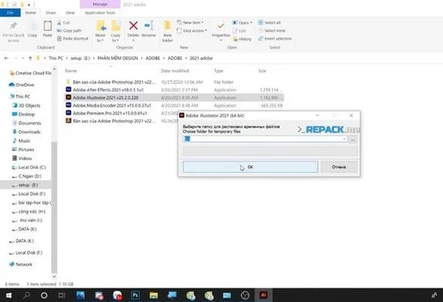Click Edit in the Open group
Viewport: 443px width, 302px height.
point(239,31)
